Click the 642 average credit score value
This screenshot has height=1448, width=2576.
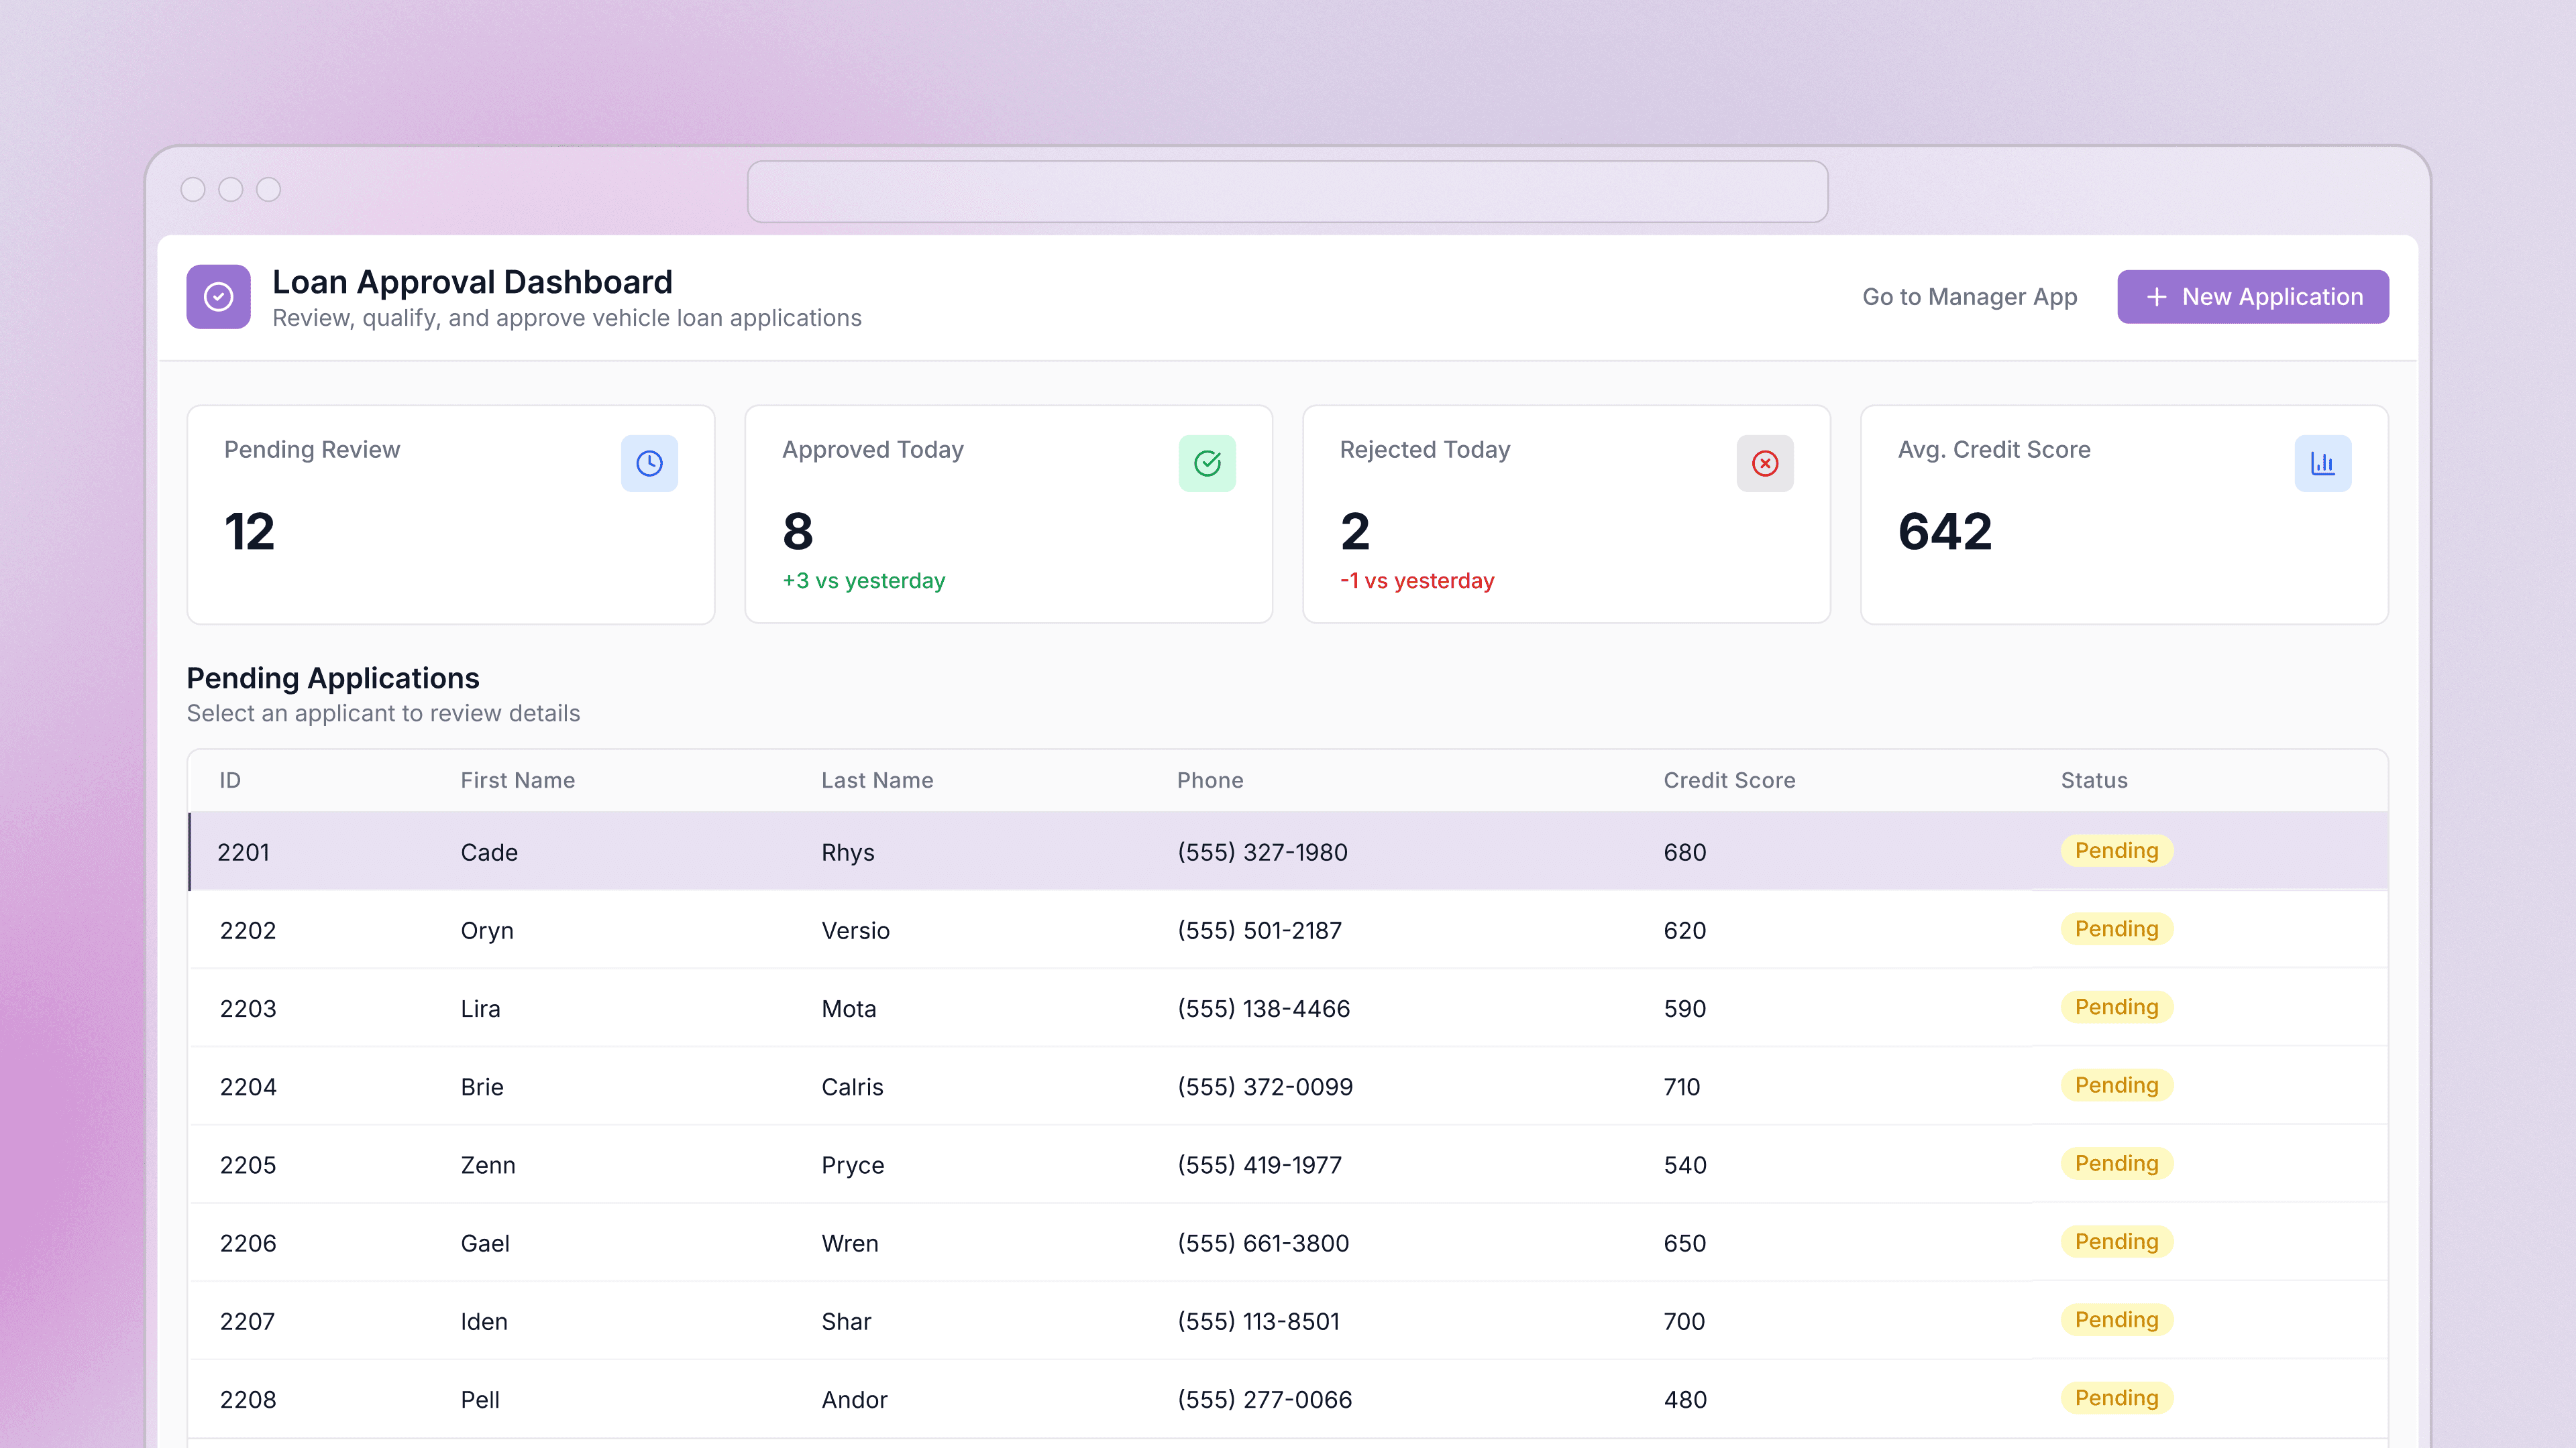pos(1944,531)
